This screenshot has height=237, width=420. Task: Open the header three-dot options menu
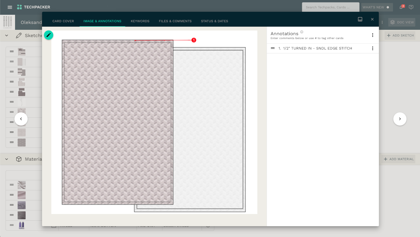[382, 22]
